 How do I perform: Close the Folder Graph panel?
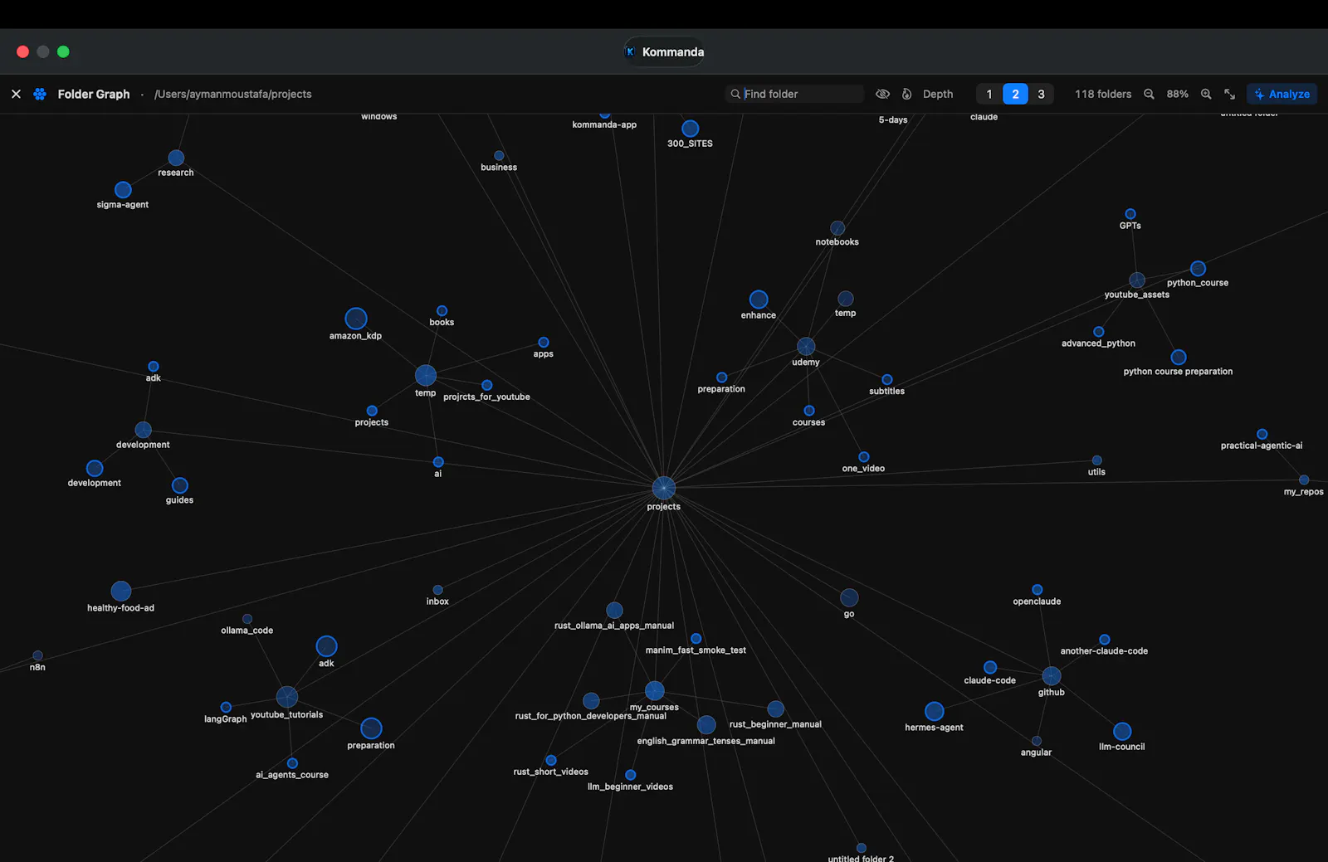point(16,94)
